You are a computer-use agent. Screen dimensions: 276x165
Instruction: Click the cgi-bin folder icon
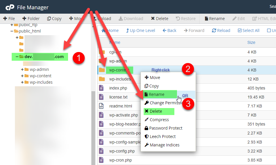pos(102,52)
